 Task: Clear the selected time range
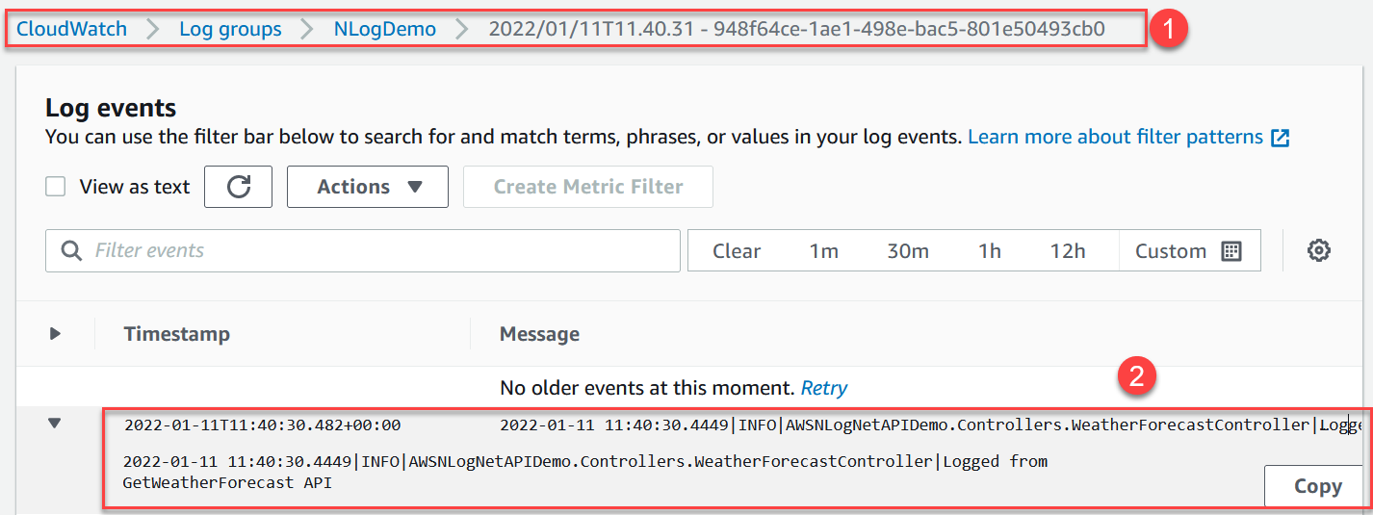(737, 250)
